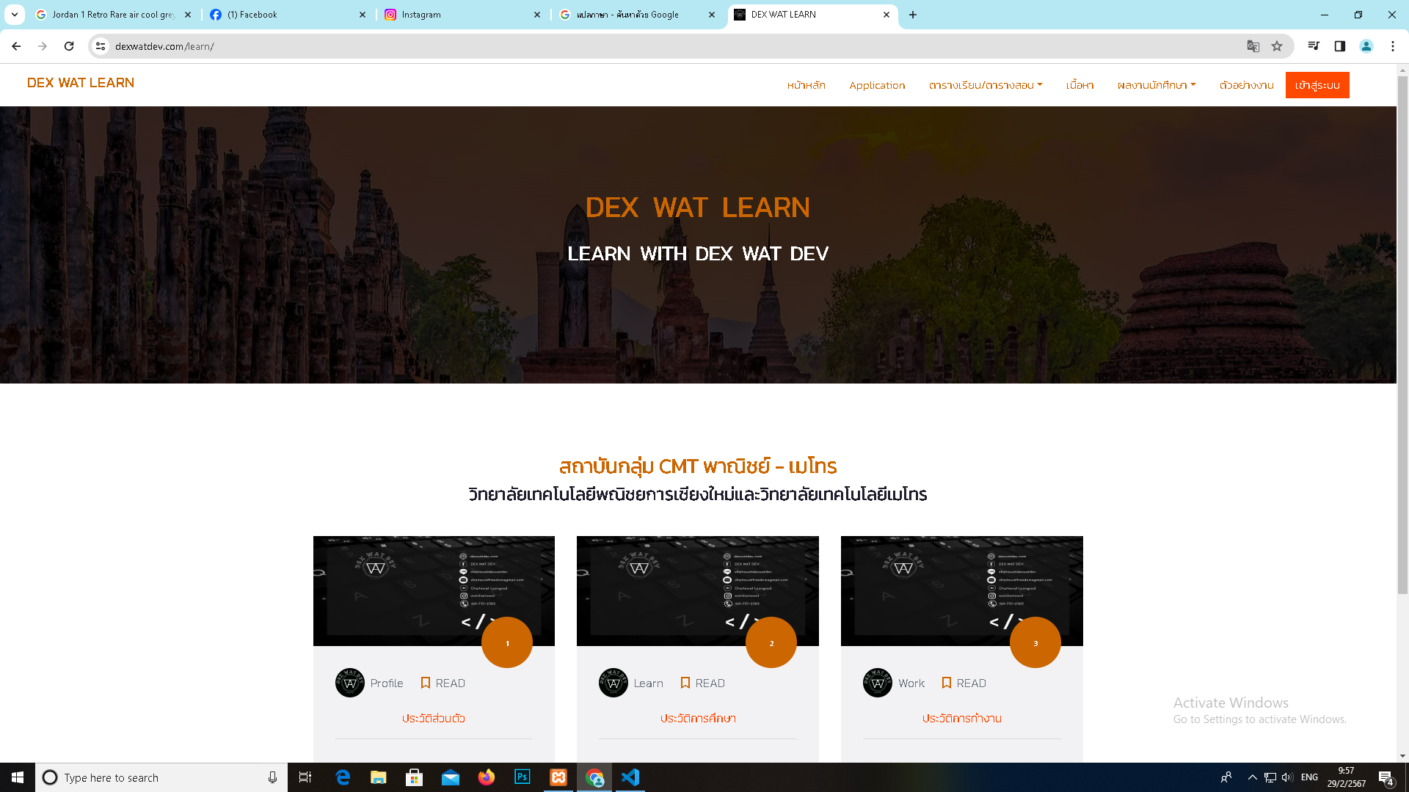Open the ตัวอย่างงาน nav link
This screenshot has width=1409, height=792.
point(1246,85)
